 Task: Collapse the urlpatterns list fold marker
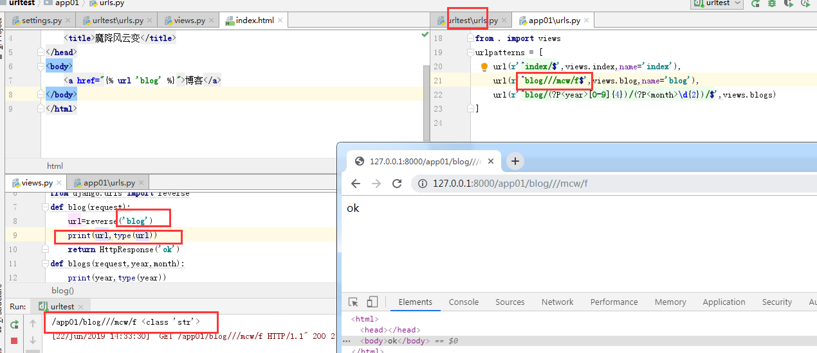pos(471,52)
